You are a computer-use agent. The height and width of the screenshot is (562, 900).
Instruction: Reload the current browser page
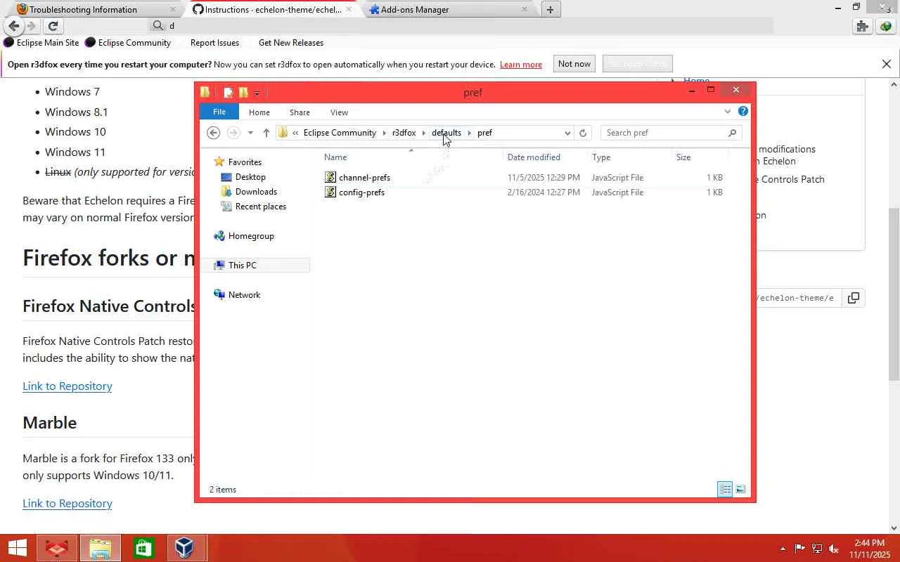tap(53, 26)
